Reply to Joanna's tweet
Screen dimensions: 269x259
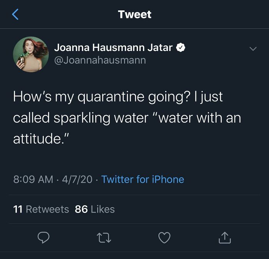point(43,238)
